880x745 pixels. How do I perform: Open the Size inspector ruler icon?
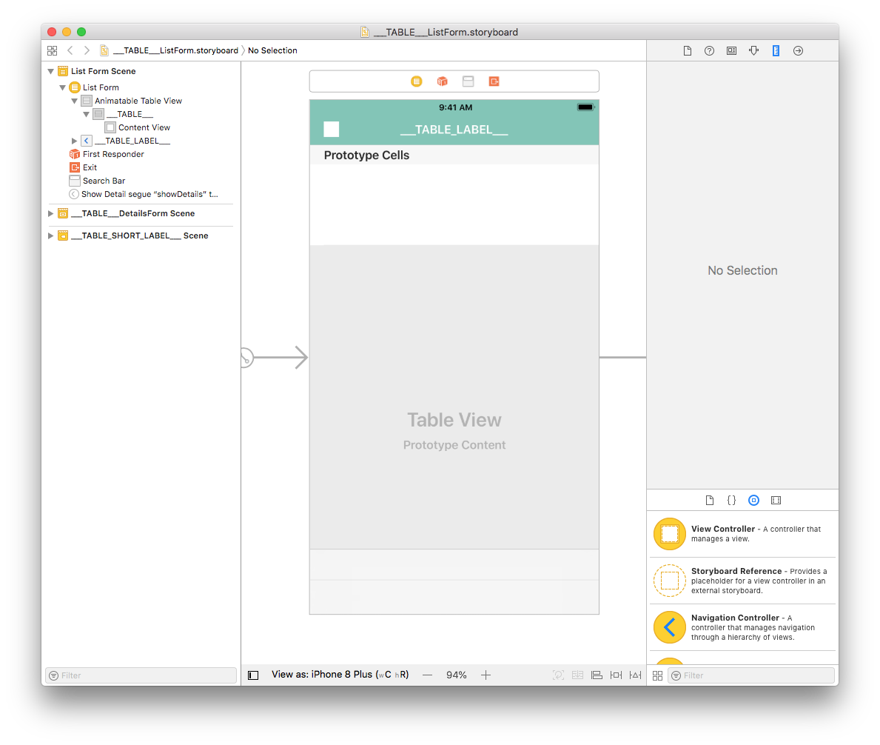tap(776, 51)
